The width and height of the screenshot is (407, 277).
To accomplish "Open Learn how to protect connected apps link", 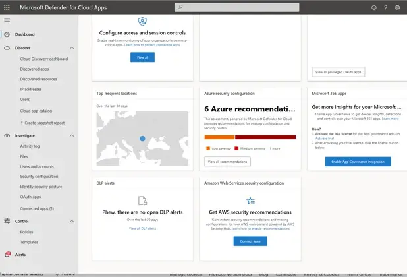I will click(x=152, y=45).
